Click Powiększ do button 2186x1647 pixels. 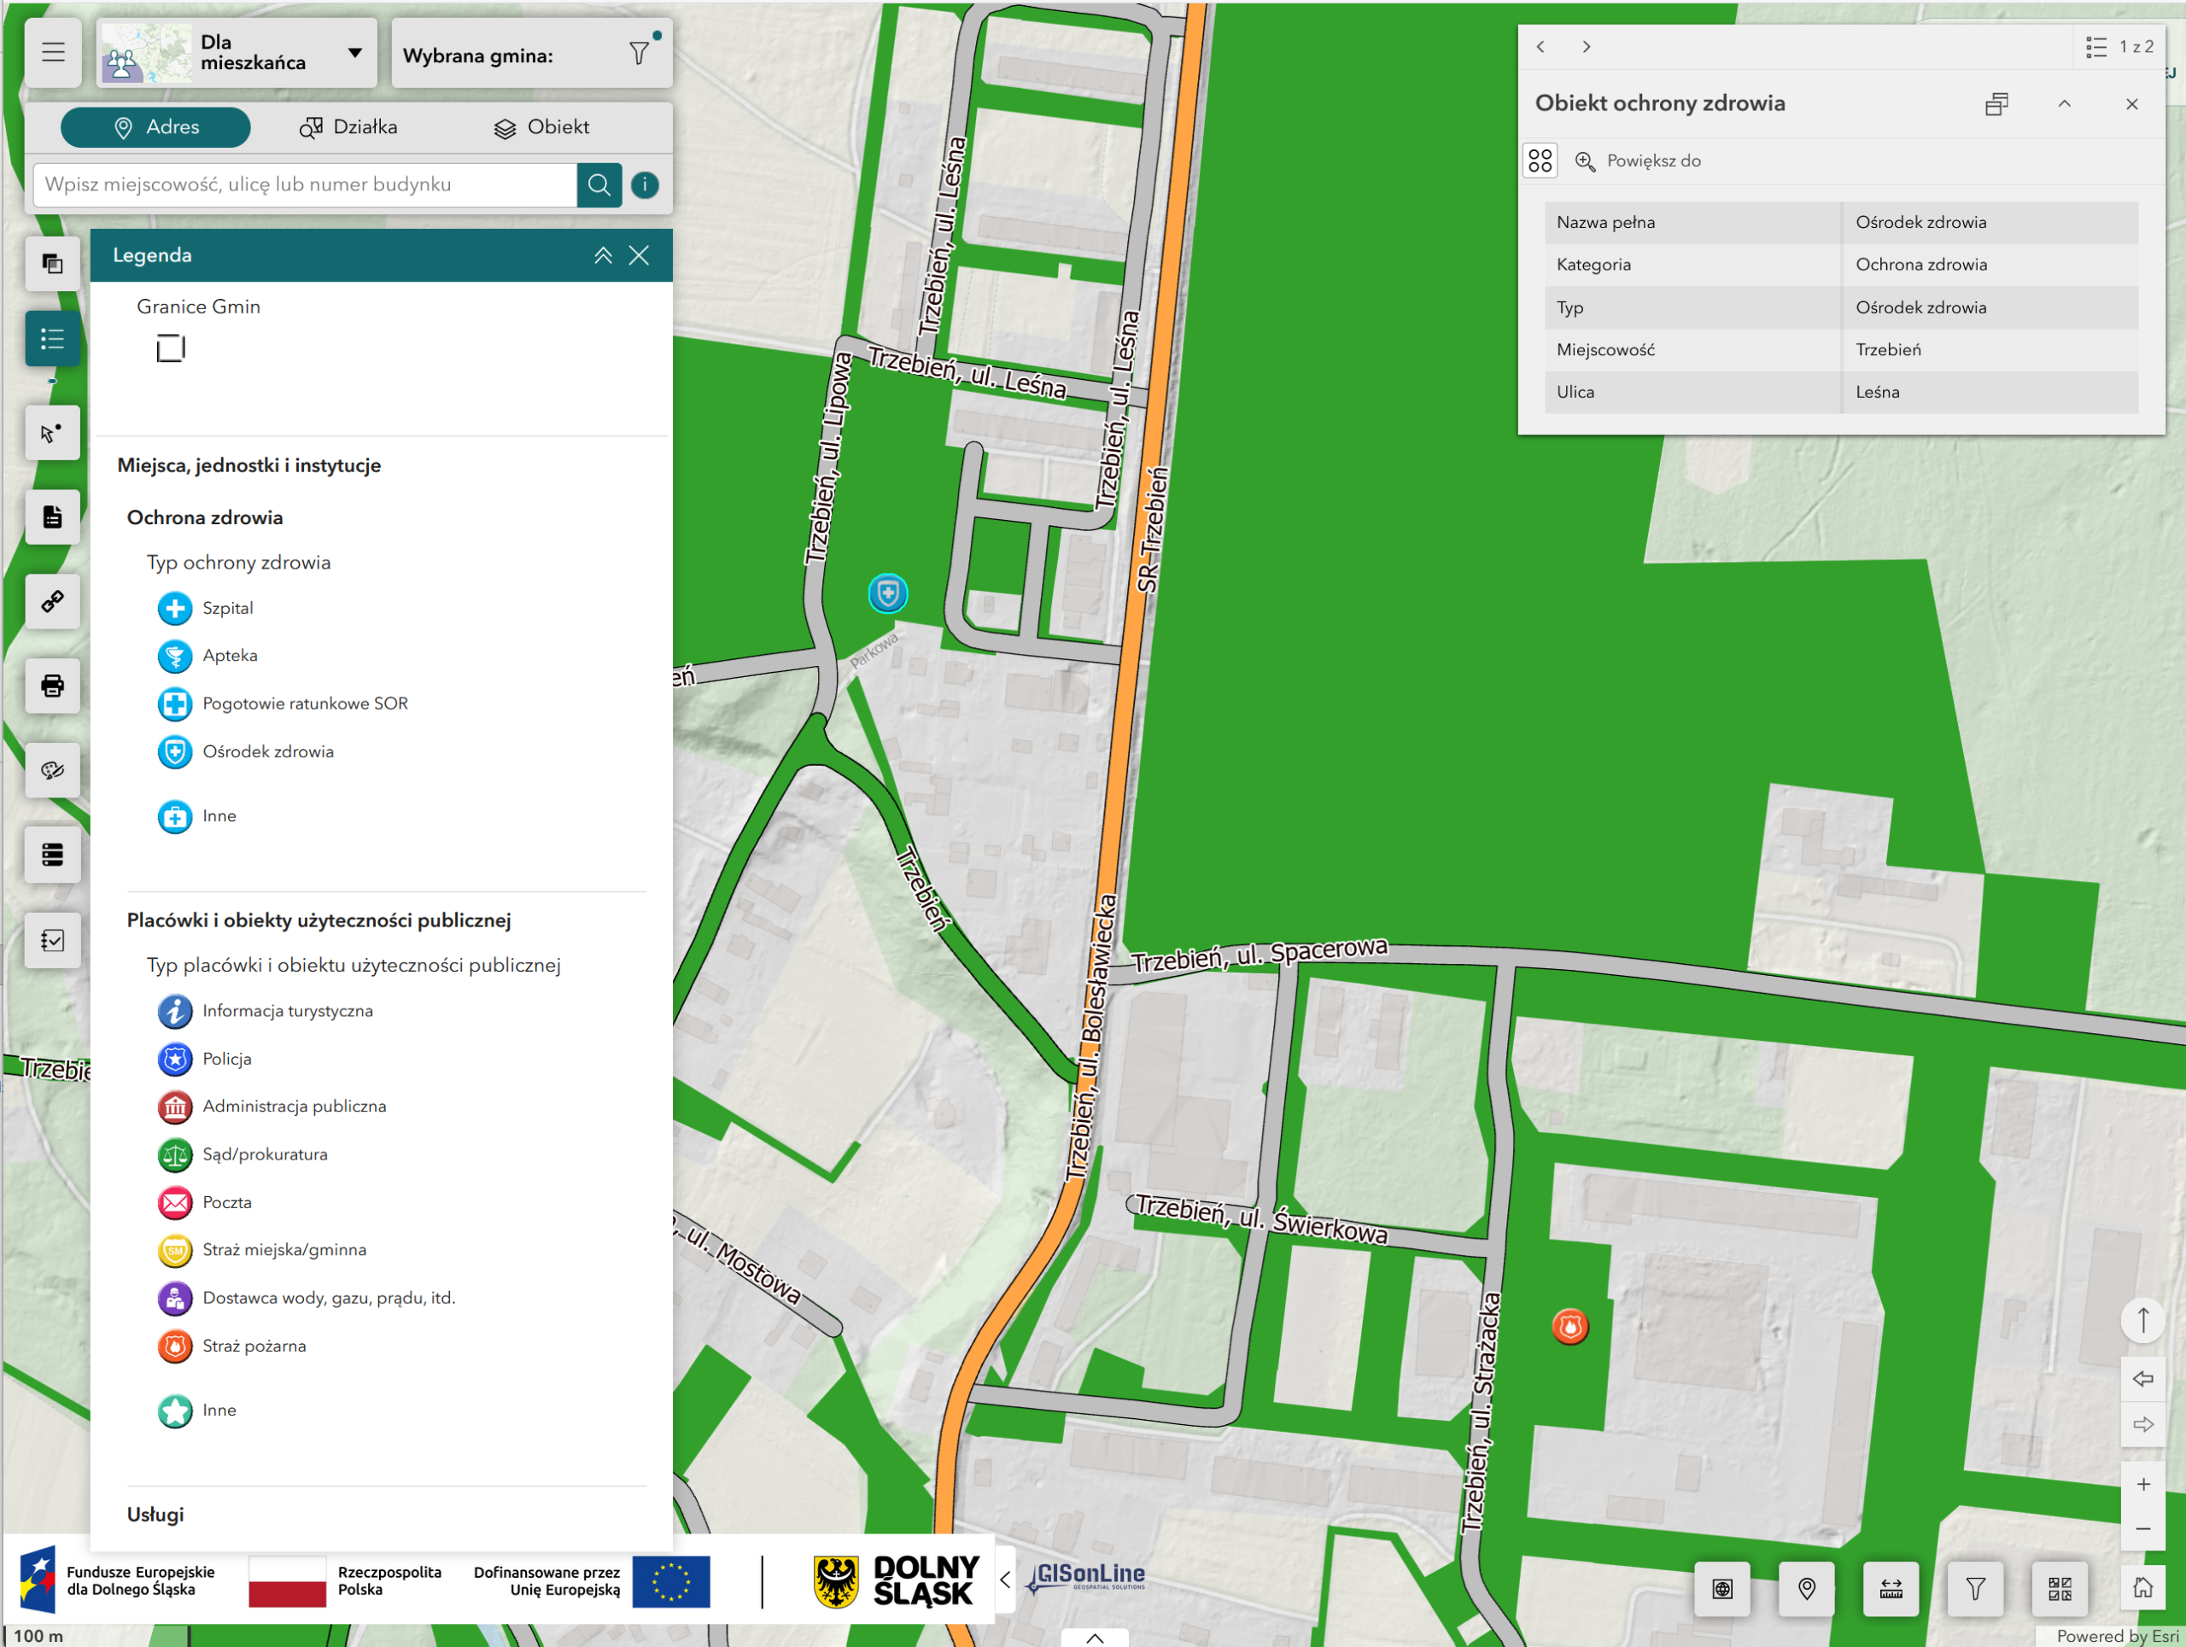(x=1639, y=161)
